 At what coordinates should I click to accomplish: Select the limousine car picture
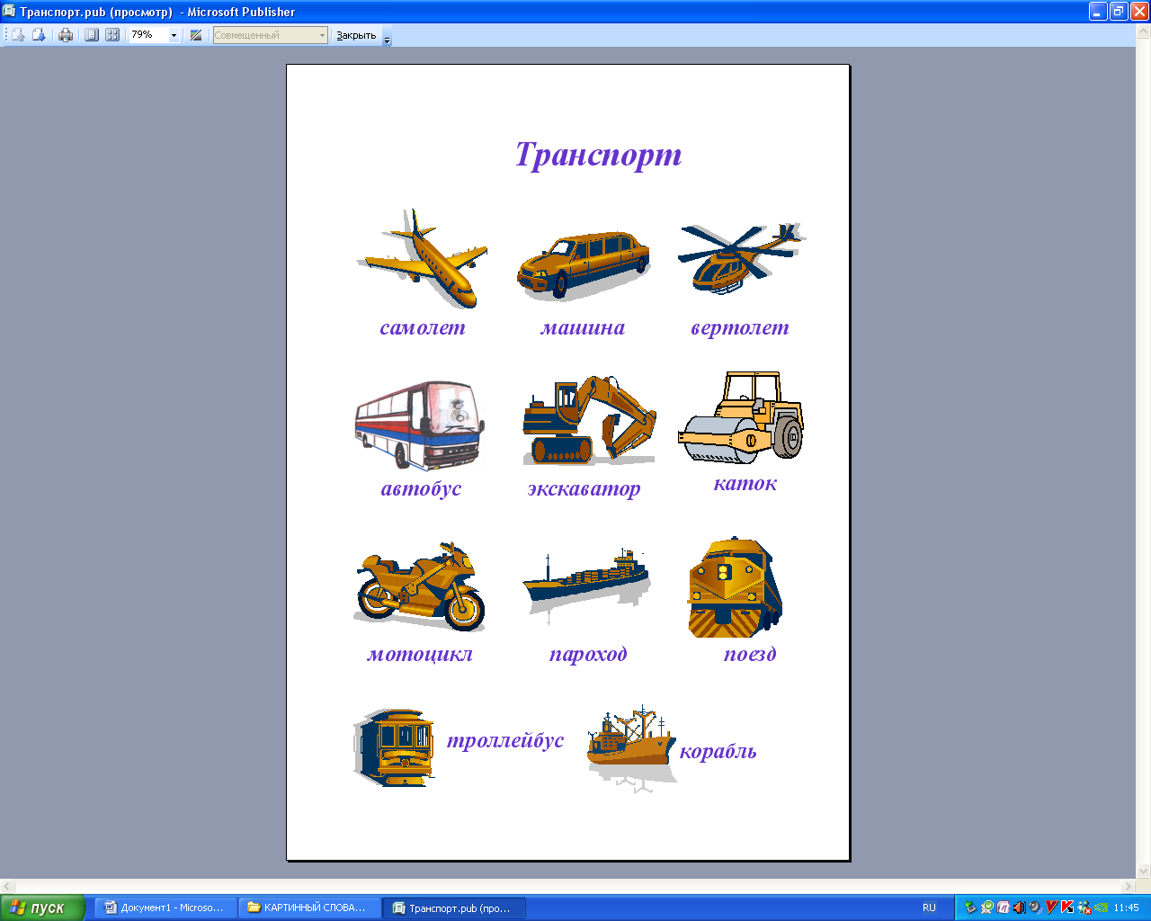(x=584, y=265)
